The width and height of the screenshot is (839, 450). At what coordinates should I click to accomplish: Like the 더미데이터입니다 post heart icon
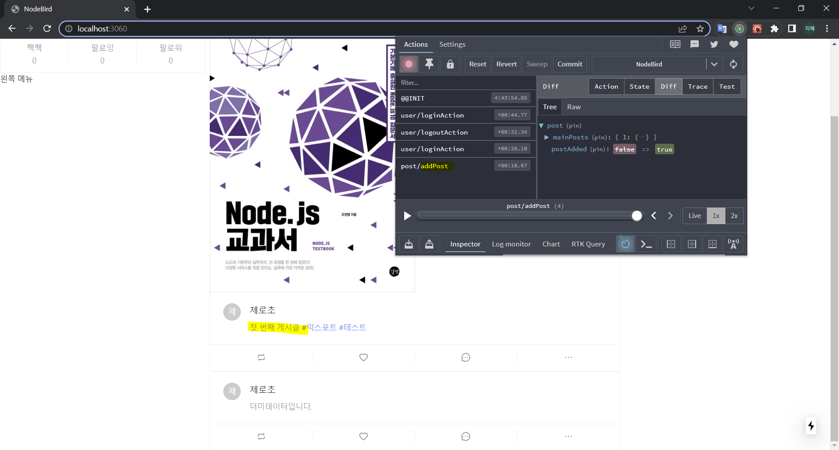pyautogui.click(x=364, y=436)
